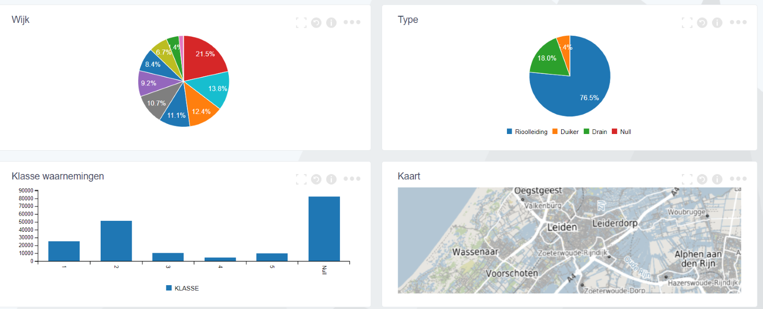763x309 pixels.
Task: Click the Wijk panel title
Action: click(x=21, y=20)
